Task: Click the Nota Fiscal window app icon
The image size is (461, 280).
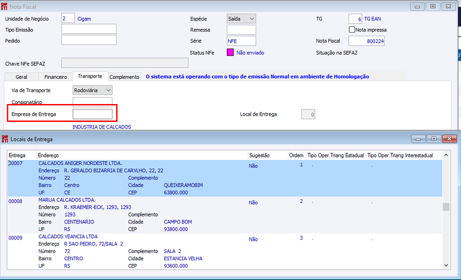Action: (x=4, y=7)
